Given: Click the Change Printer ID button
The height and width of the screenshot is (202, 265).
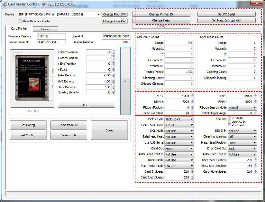Looking at the screenshot, I should pos(161,14).
